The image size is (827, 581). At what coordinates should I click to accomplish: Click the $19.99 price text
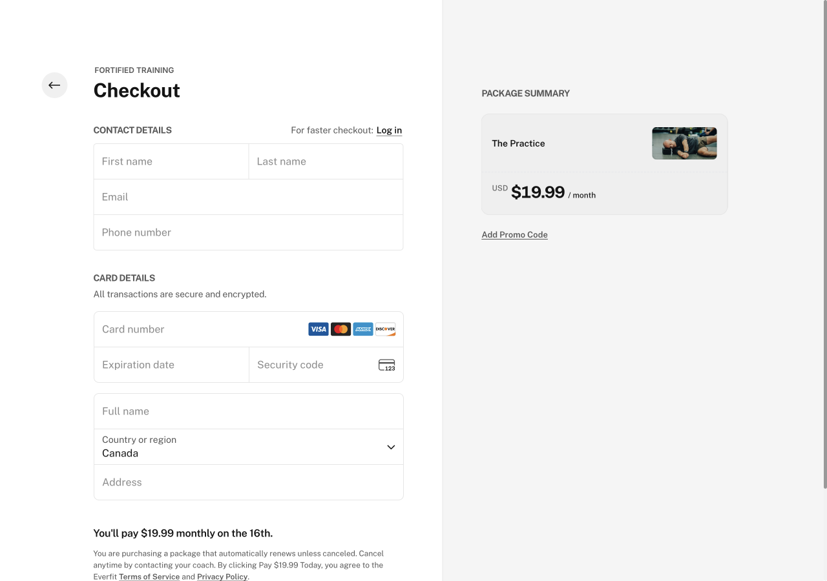(538, 192)
